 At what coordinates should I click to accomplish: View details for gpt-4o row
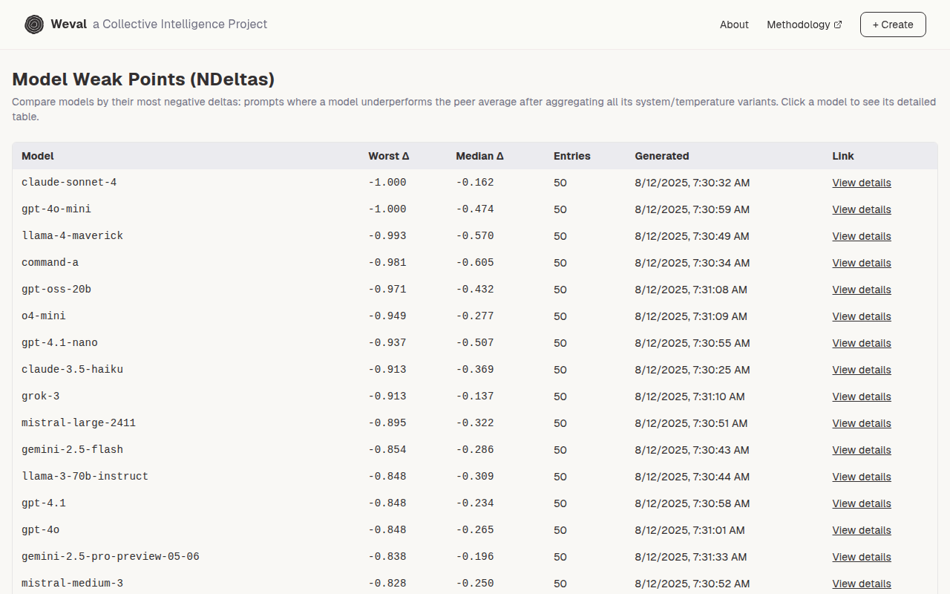coord(862,530)
